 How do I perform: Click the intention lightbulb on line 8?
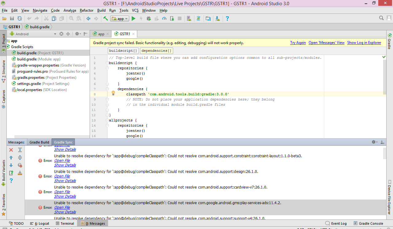click(113, 93)
